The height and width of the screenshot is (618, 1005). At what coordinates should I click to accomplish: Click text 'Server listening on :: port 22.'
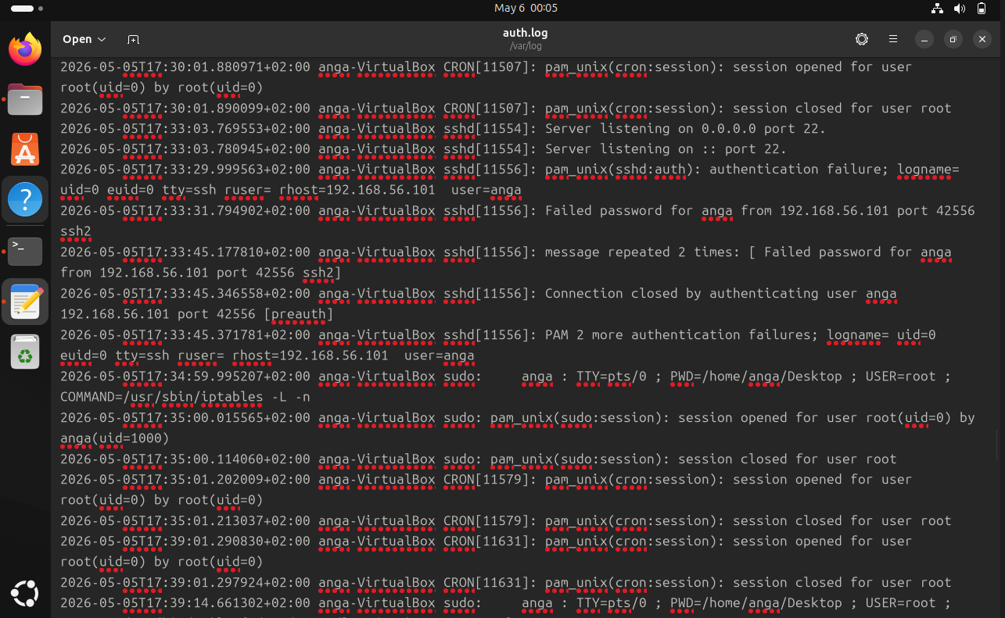[666, 148]
